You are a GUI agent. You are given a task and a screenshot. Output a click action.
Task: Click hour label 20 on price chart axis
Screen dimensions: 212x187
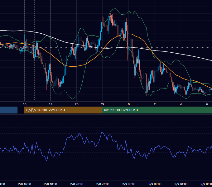77,104
